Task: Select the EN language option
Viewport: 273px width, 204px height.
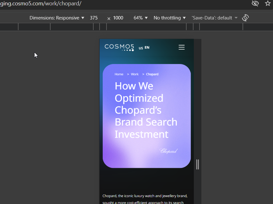Action: pyautogui.click(x=147, y=47)
